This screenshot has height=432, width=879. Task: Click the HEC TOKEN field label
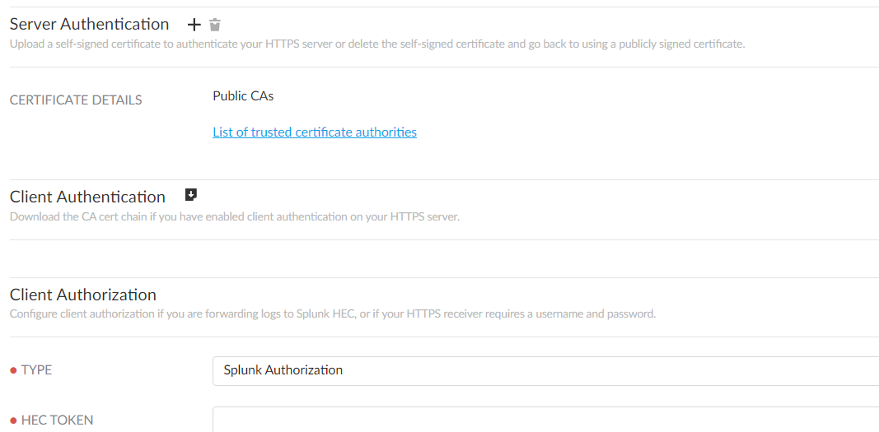(x=57, y=420)
